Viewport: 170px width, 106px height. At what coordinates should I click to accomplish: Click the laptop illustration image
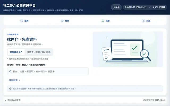(128, 49)
